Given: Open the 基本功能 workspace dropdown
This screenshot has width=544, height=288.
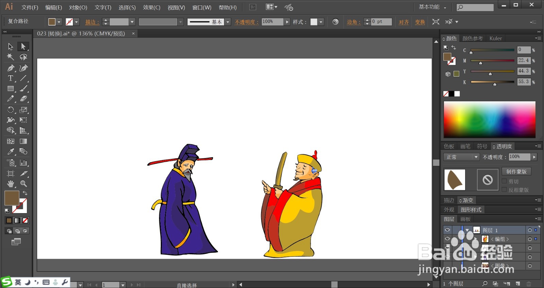Looking at the screenshot, I should coord(432,7).
